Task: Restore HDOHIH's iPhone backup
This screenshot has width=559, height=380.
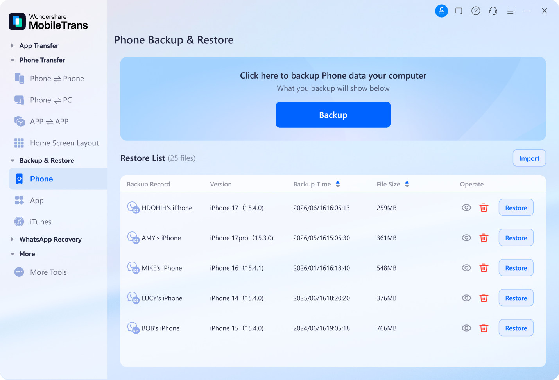Action: [516, 208]
